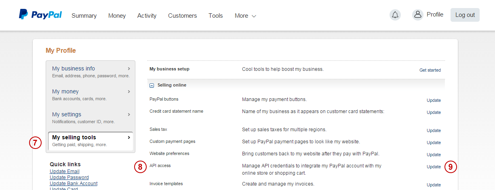495x190 pixels.
Task: Click the Custom payment pages label
Action: (x=173, y=141)
